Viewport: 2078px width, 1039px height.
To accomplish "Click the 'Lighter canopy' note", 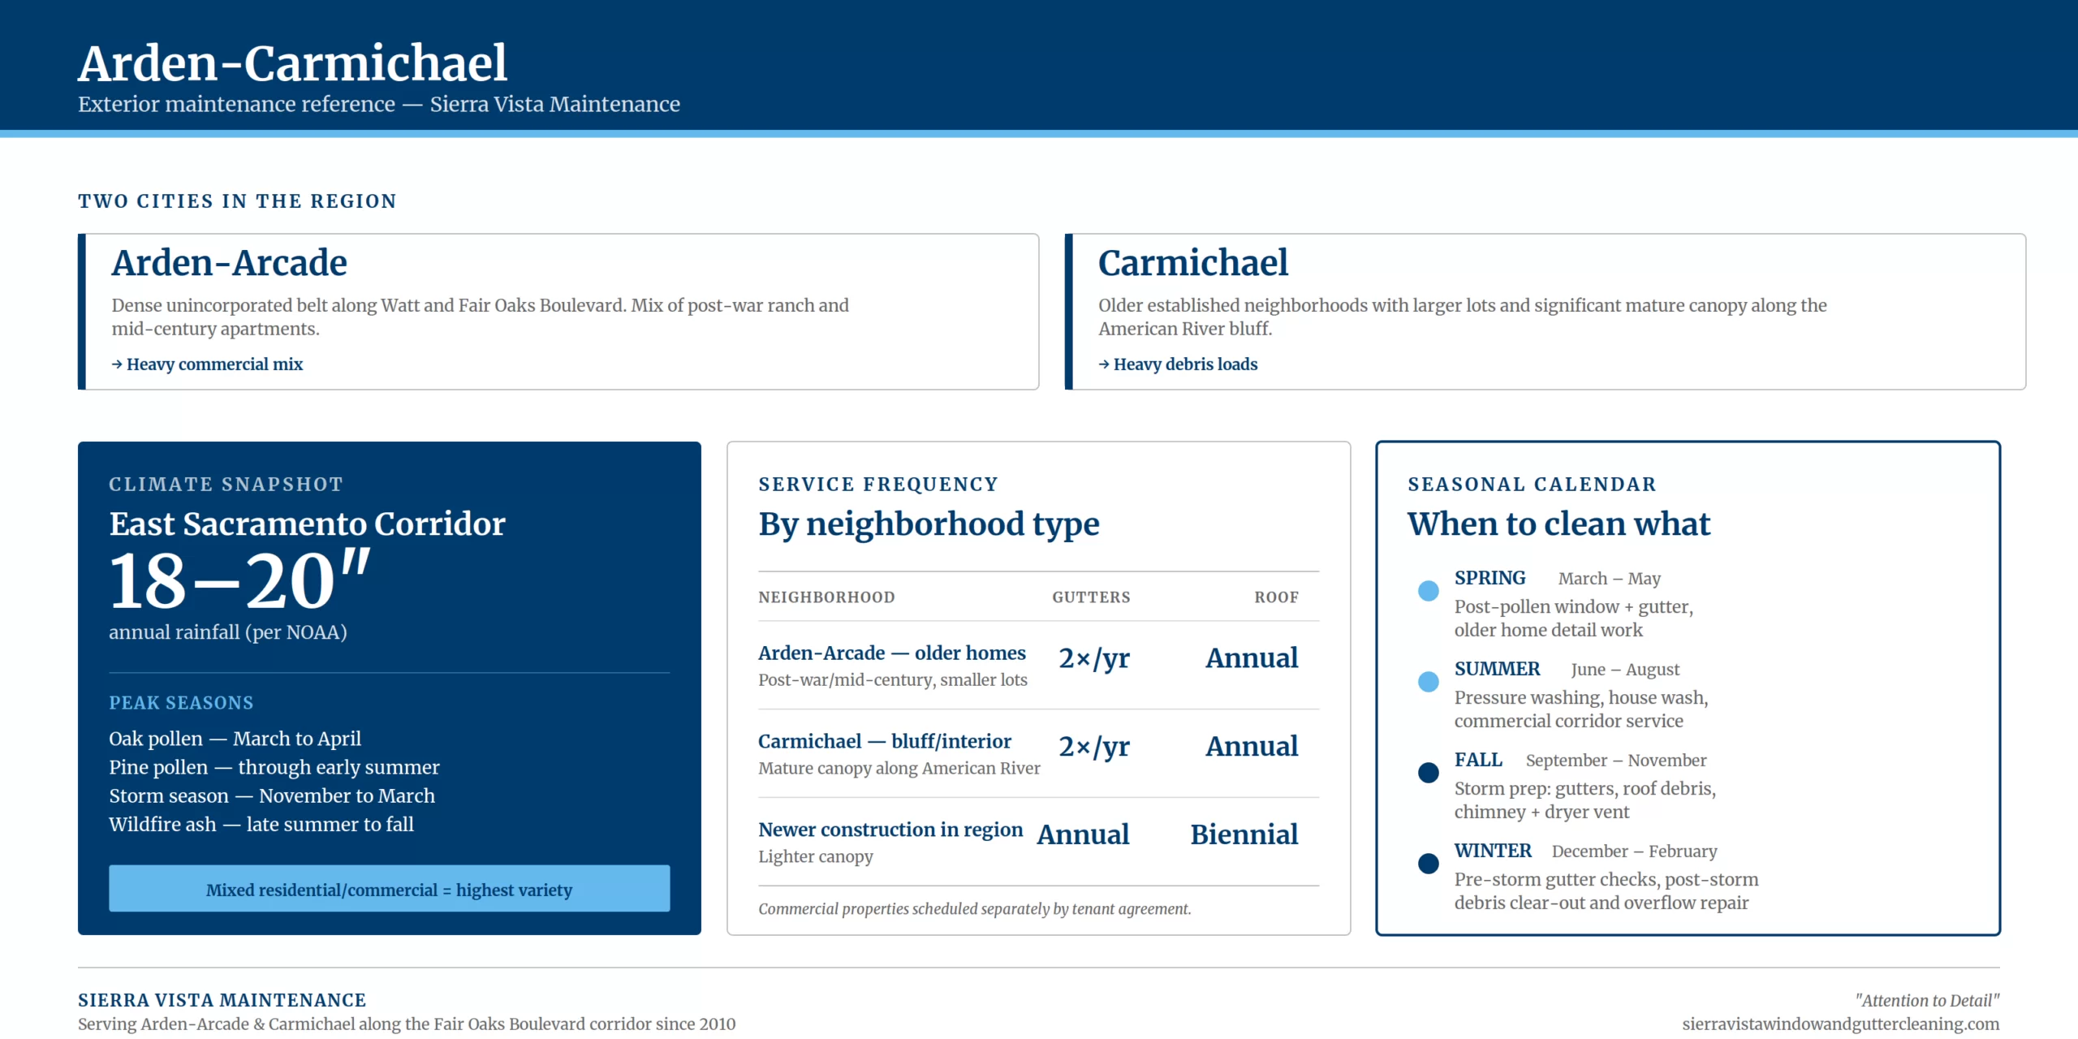I will coord(816,857).
